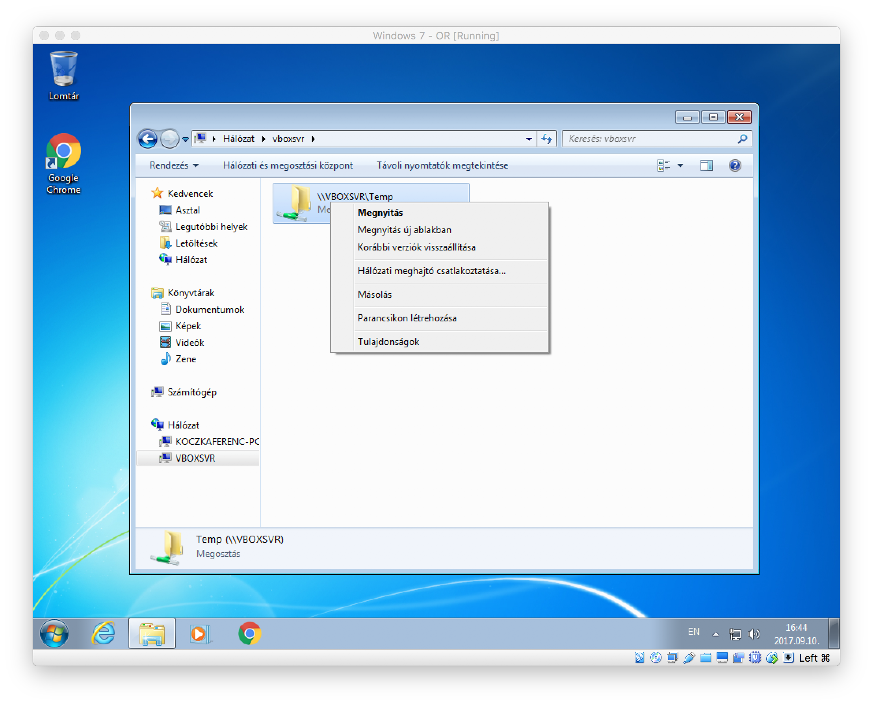Image resolution: width=873 pixels, height=705 pixels.
Task: Open the Windows Start button
Action: point(54,634)
